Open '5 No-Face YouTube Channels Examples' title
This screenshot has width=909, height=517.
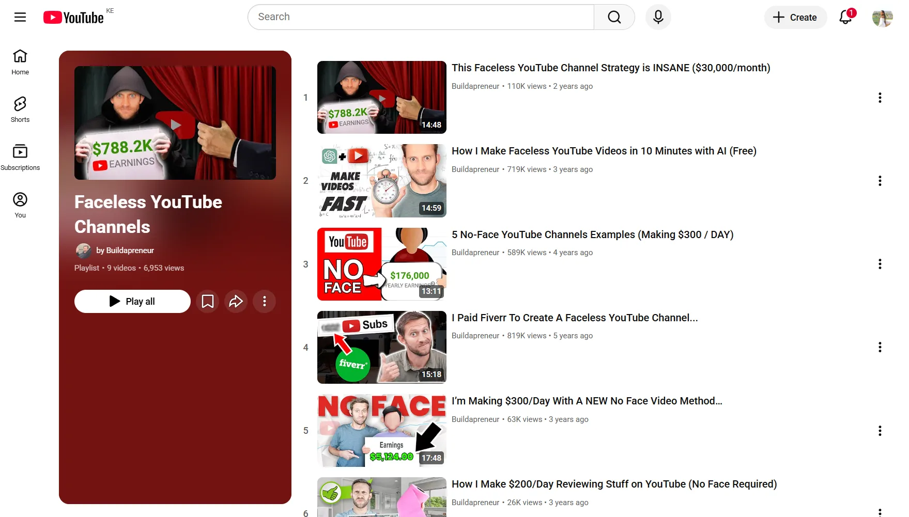593,234
